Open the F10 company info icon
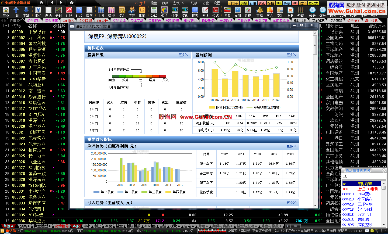The height and width of the screenshot is (234, 388). (79, 12)
